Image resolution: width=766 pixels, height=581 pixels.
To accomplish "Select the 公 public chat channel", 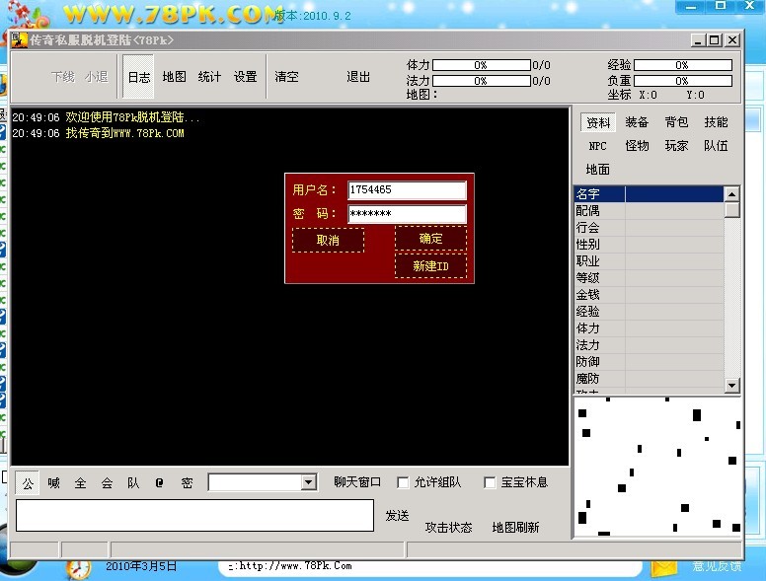I will (28, 483).
